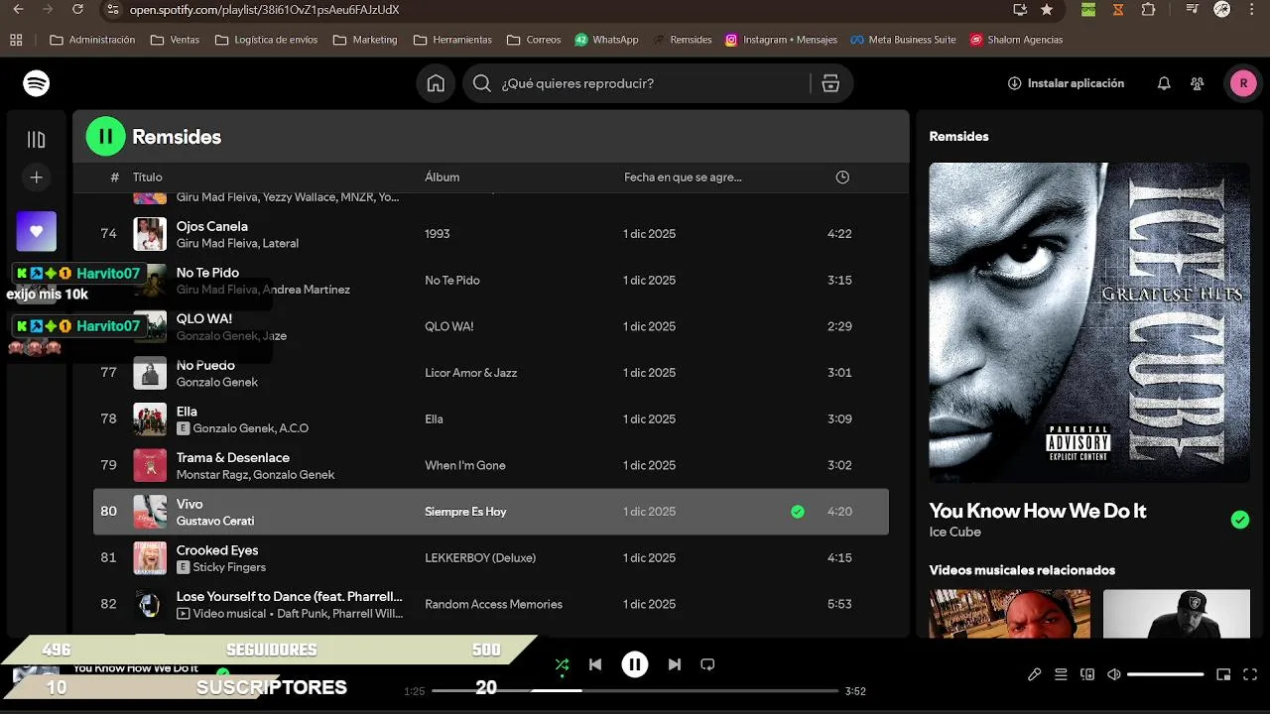Skip to next track

[675, 664]
